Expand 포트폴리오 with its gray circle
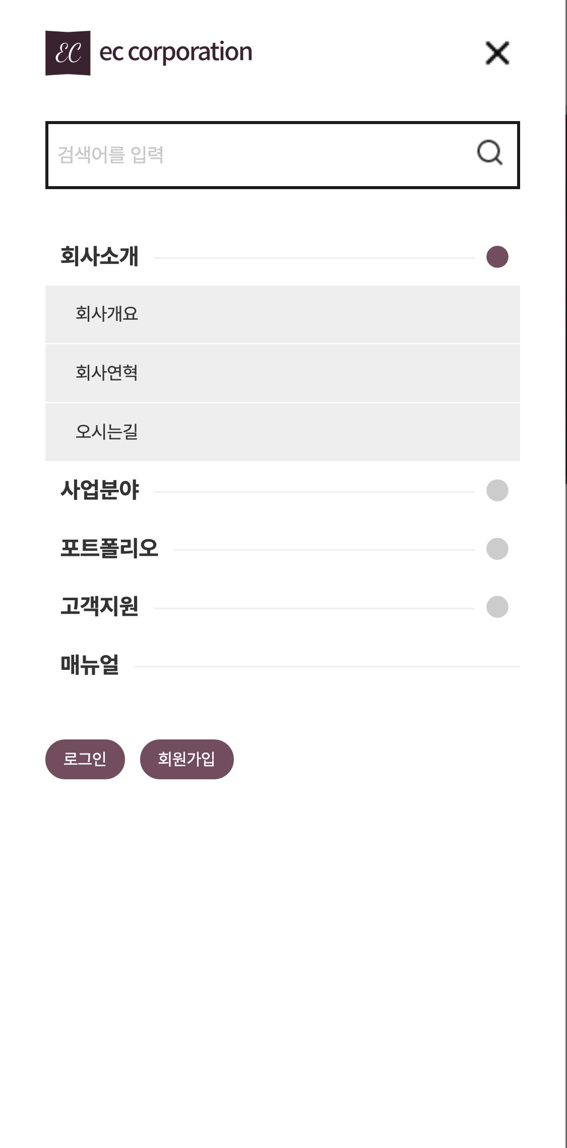The height and width of the screenshot is (1148, 567). pyautogui.click(x=497, y=549)
